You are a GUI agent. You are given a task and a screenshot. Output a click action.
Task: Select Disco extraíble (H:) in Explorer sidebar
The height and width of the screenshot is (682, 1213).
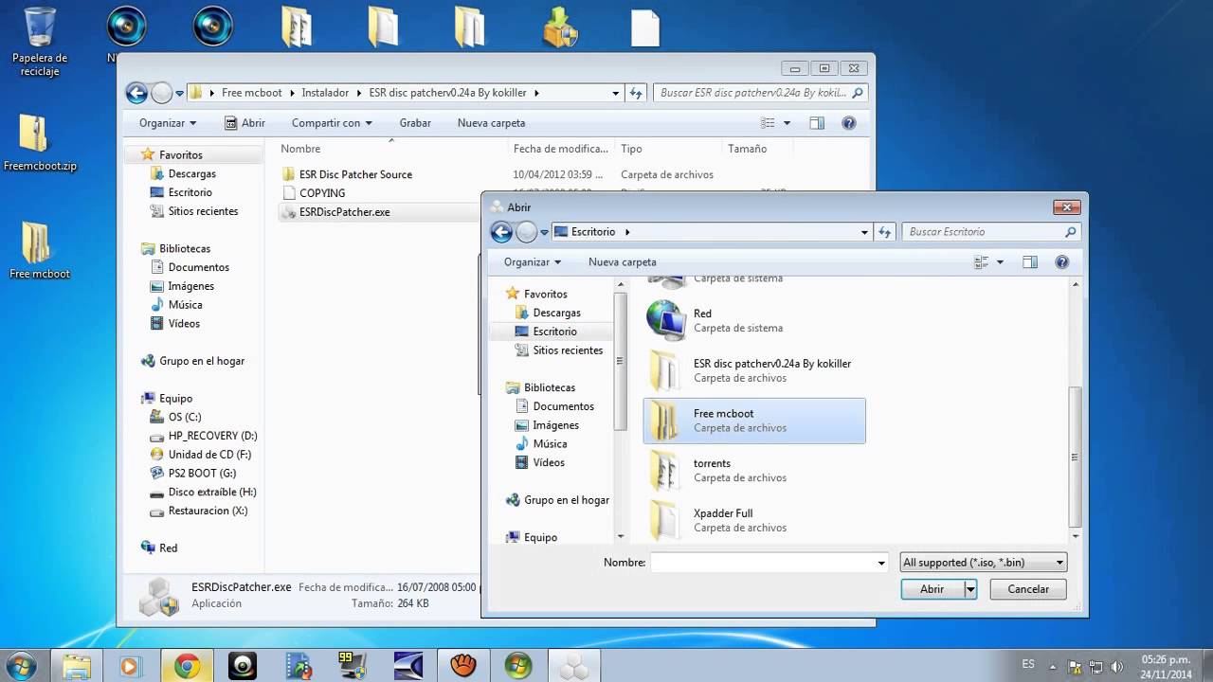click(212, 493)
